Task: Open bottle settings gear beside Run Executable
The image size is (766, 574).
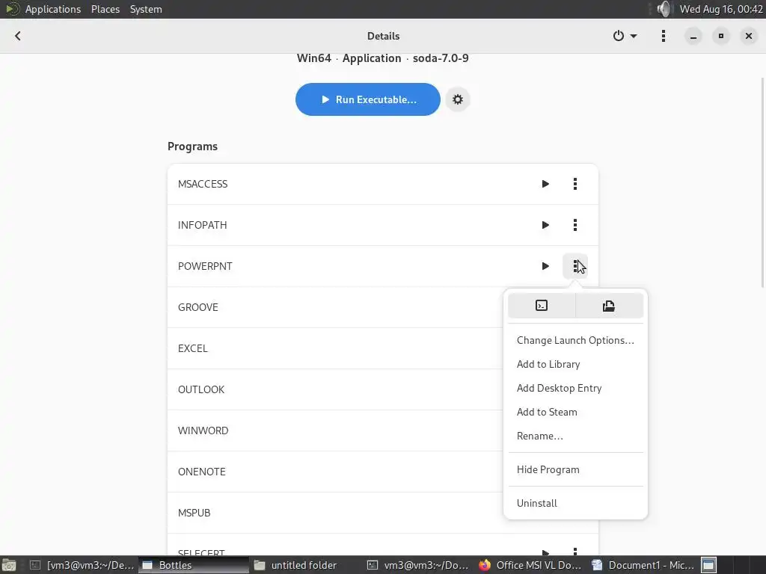Action: 458,99
